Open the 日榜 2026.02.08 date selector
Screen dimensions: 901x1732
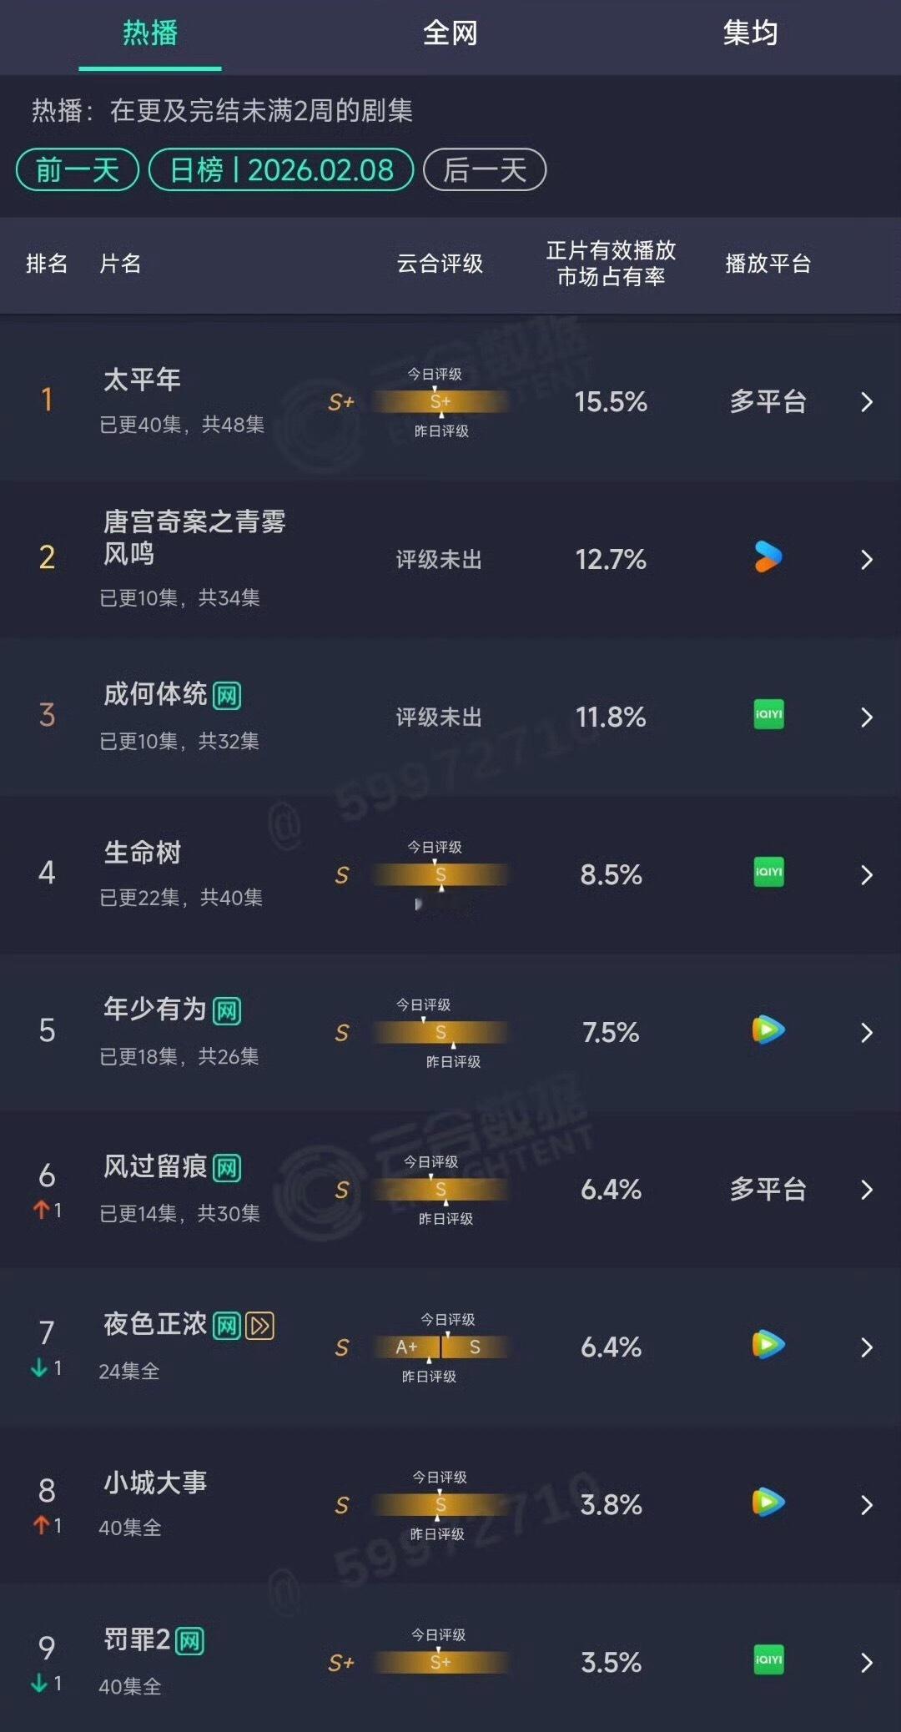279,169
